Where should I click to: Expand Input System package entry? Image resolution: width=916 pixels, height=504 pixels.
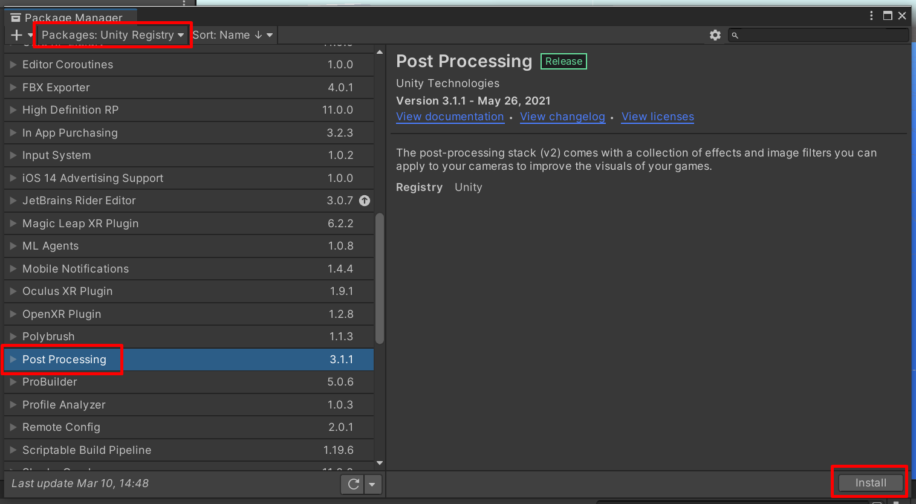[13, 155]
